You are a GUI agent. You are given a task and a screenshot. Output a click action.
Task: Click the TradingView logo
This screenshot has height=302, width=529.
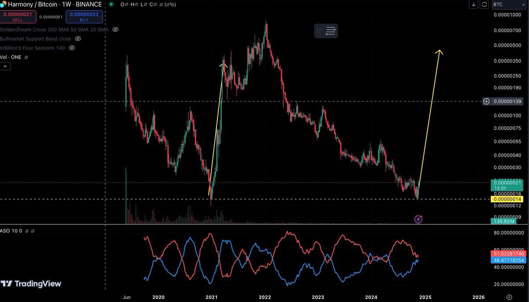pyautogui.click(x=31, y=284)
